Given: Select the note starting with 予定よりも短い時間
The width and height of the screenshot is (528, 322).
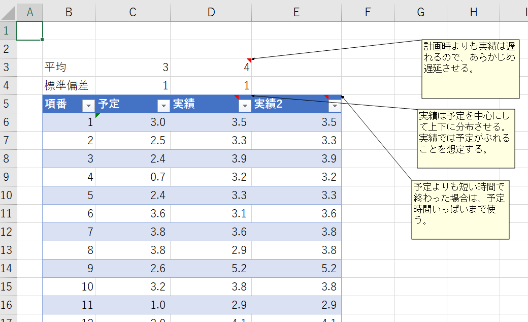Looking at the screenshot, I should (460, 209).
